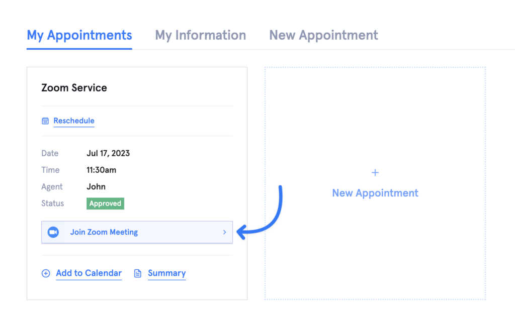Screen dimensions: 515x319
Task: Click the Reschedule link
Action: point(74,121)
